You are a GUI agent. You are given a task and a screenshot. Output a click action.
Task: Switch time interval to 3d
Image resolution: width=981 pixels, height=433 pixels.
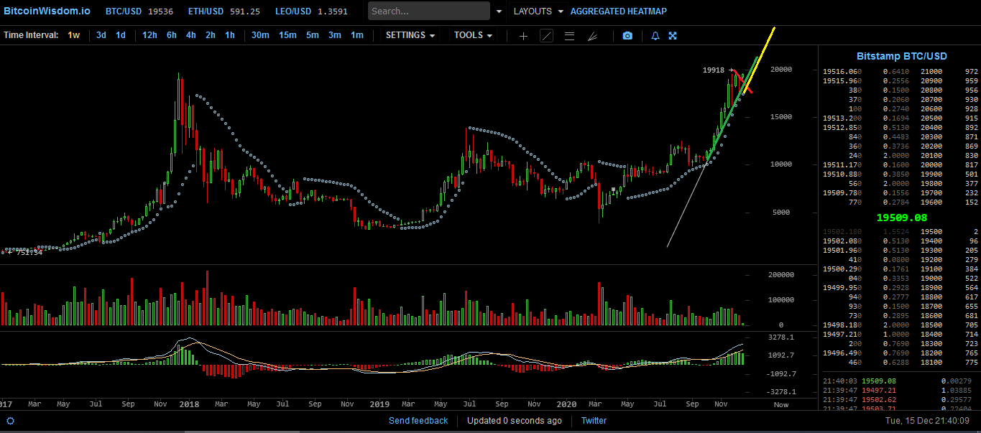point(101,35)
